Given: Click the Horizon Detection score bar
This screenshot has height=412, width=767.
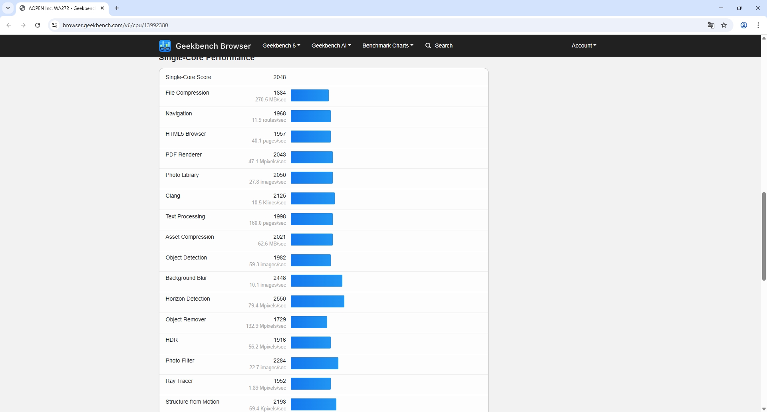Looking at the screenshot, I should [318, 301].
